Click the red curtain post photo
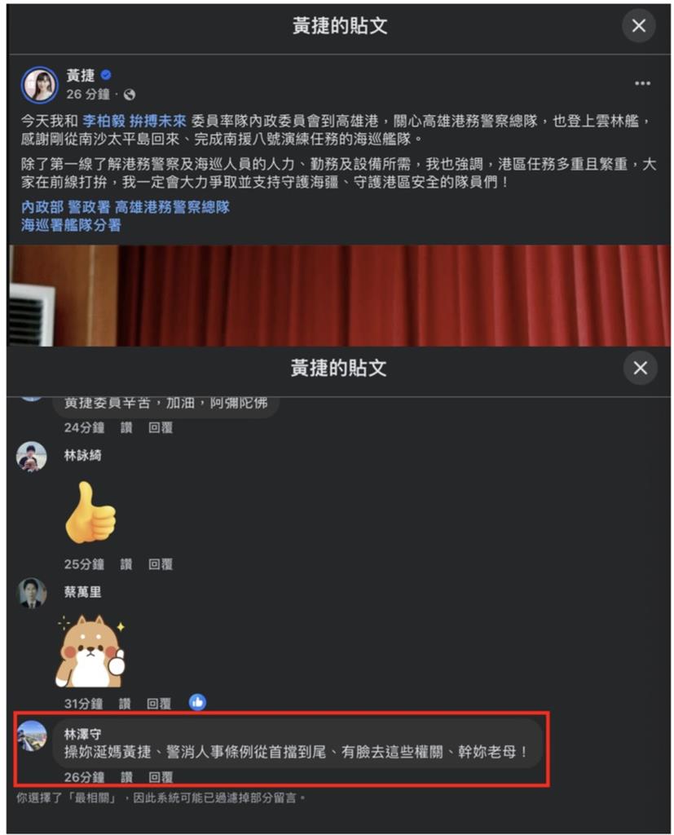Image resolution: width=674 pixels, height=835 pixels. coord(339,295)
